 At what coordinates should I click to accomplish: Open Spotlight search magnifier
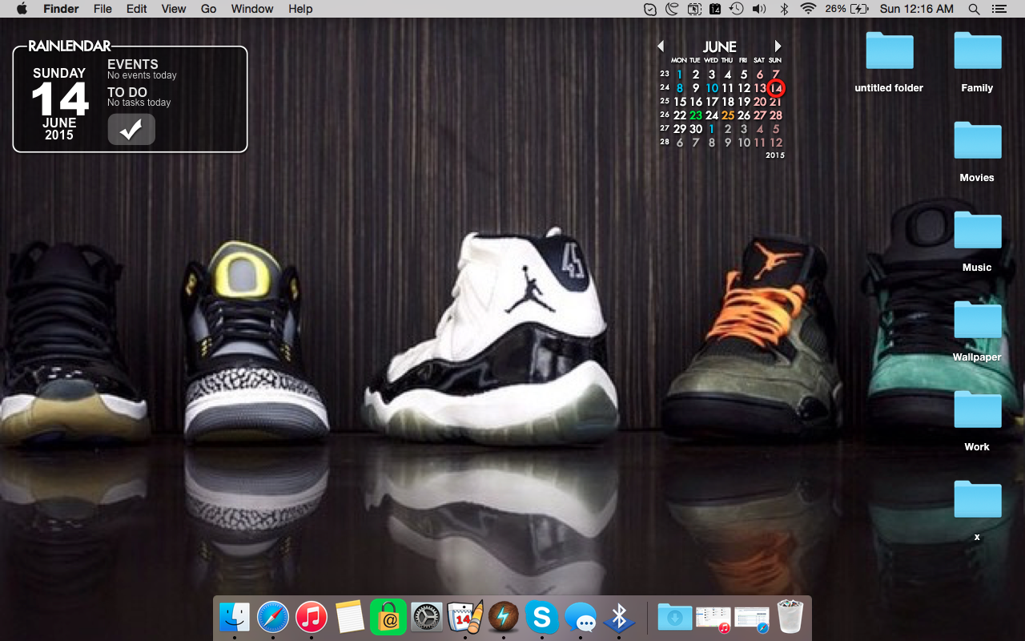pyautogui.click(x=974, y=9)
